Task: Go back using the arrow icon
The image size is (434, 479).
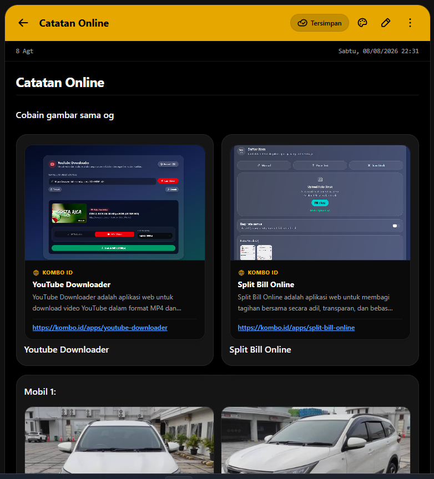Action: (x=23, y=23)
